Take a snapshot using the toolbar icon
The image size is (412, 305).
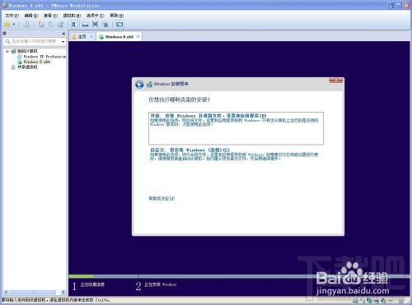(41, 25)
